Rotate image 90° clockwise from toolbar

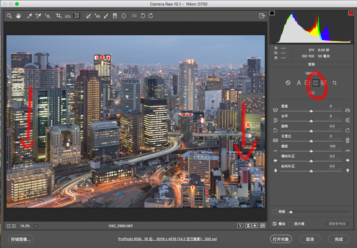click(x=151, y=16)
